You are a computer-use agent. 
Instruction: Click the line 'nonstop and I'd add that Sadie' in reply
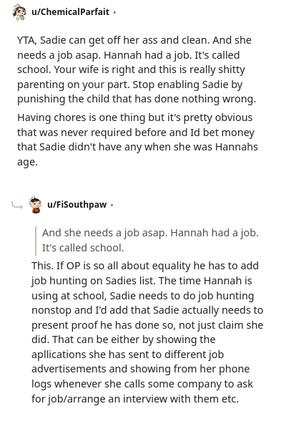147,310
